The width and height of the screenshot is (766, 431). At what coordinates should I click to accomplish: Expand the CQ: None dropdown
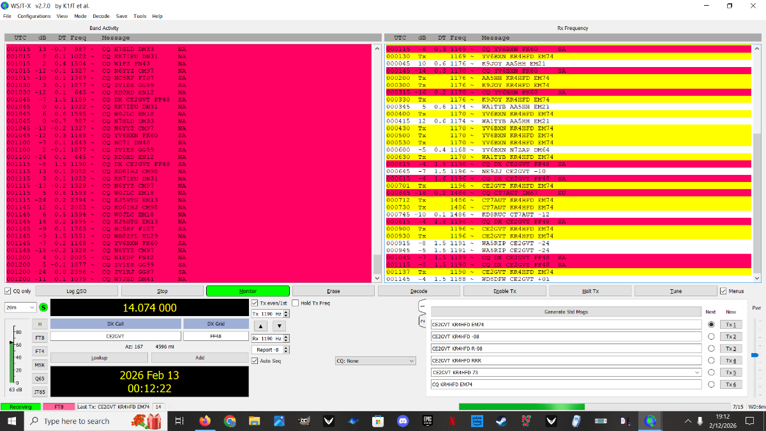(374, 361)
